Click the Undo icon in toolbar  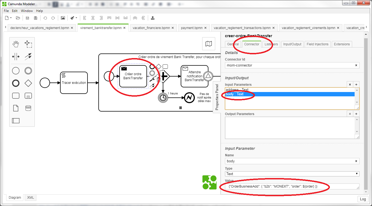coord(45,18)
